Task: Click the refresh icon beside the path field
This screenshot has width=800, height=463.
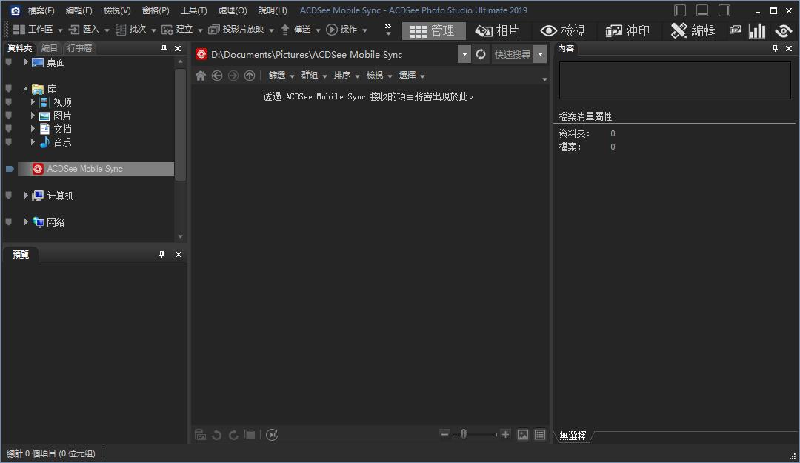Action: click(481, 54)
